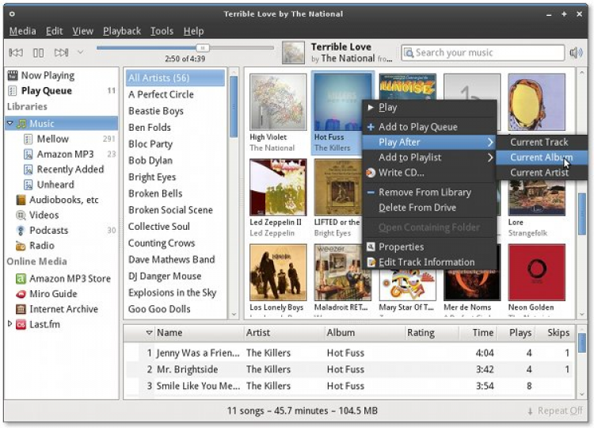Select Podcasts library item
This screenshot has width=594, height=428.
(x=48, y=231)
